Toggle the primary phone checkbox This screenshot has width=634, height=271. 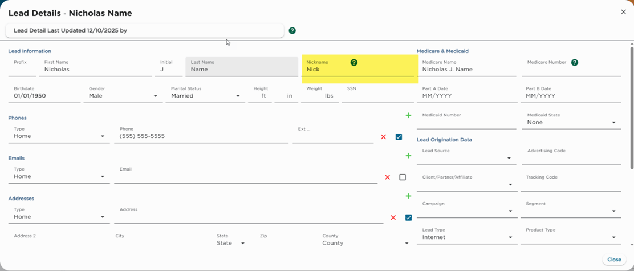399,137
